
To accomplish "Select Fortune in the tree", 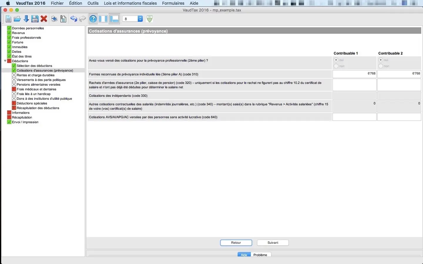I will (18, 42).
